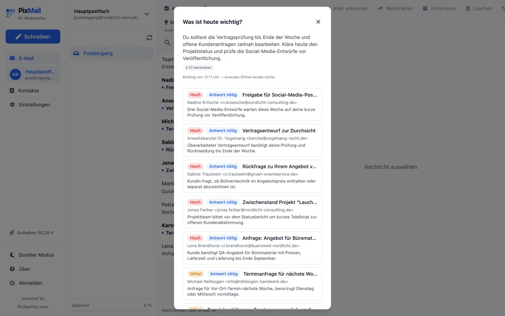Select the HA Hauptpostfach account avatar

click(15, 74)
